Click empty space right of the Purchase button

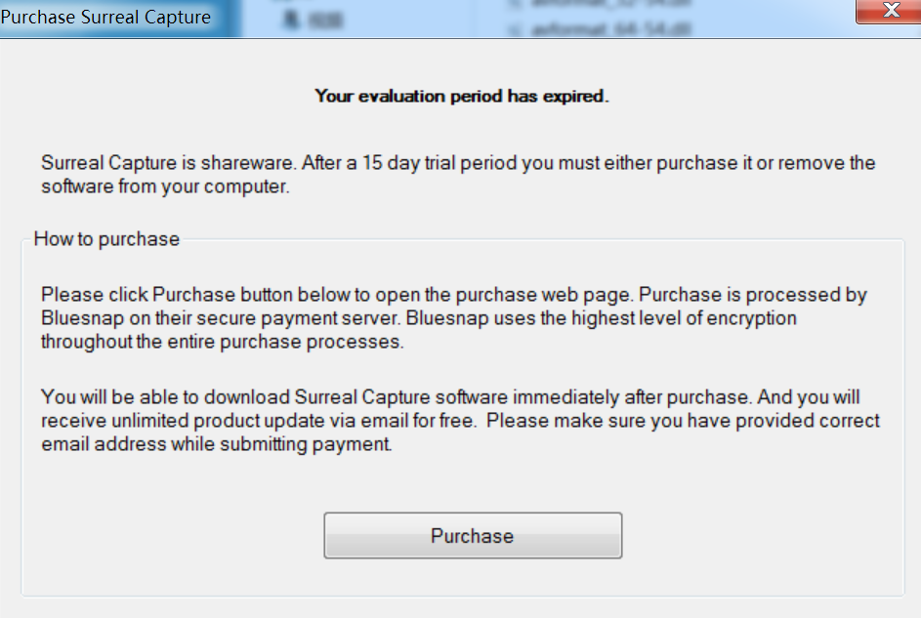coord(762,536)
